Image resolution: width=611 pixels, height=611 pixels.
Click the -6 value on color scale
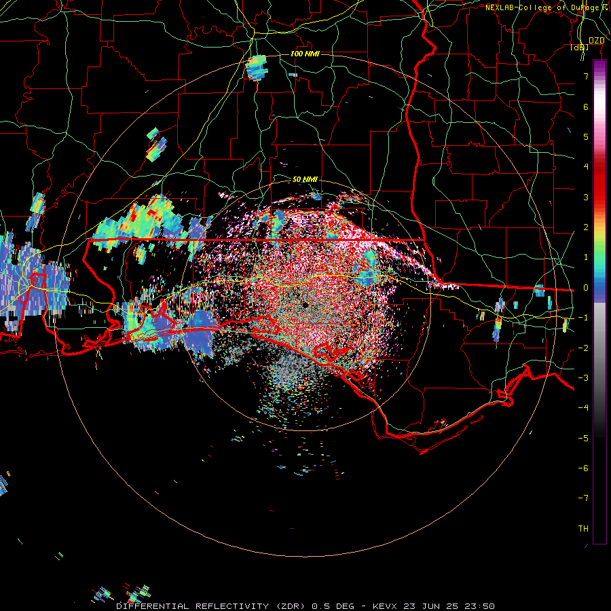tap(583, 468)
